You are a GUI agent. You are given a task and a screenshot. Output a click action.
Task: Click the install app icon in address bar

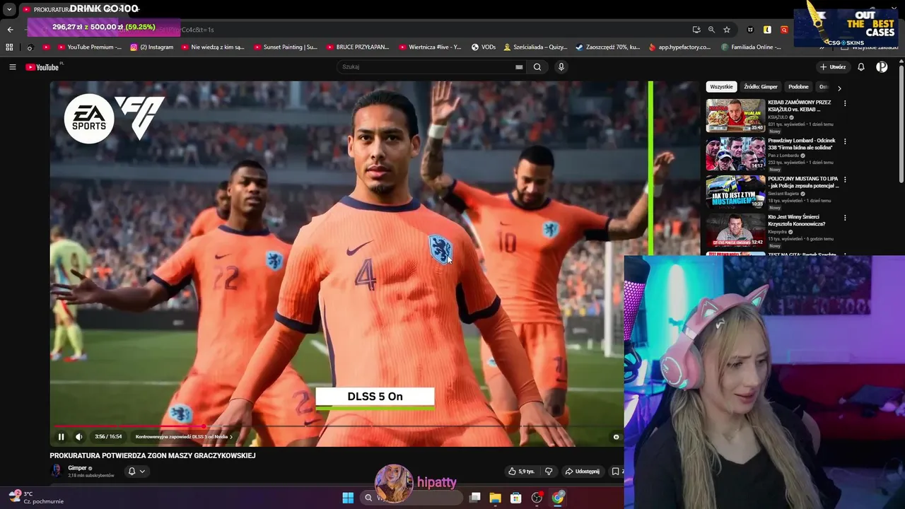(x=696, y=30)
